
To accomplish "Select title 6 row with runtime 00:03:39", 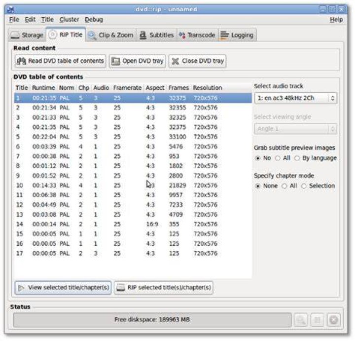I will [x=133, y=147].
